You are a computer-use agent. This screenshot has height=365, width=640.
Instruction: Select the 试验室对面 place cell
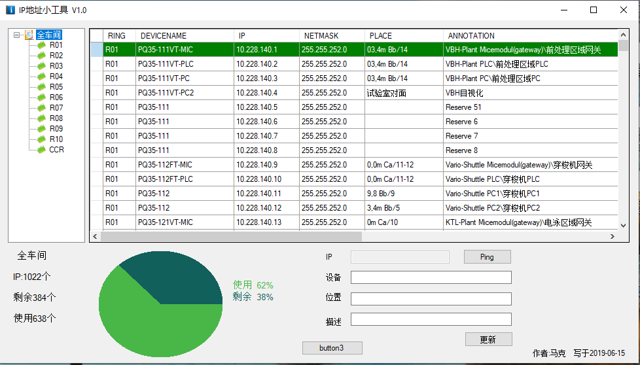pos(404,93)
